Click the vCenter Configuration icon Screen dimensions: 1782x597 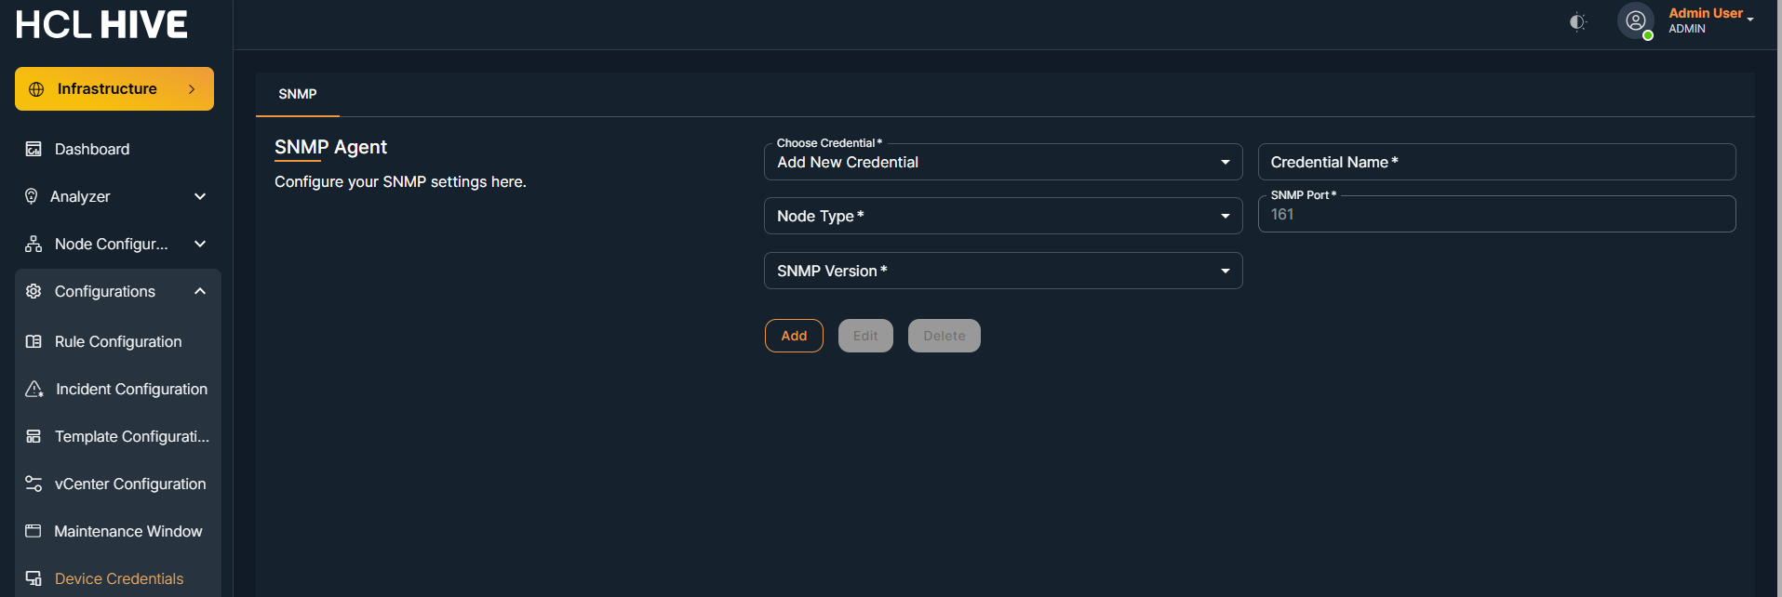[x=33, y=484]
